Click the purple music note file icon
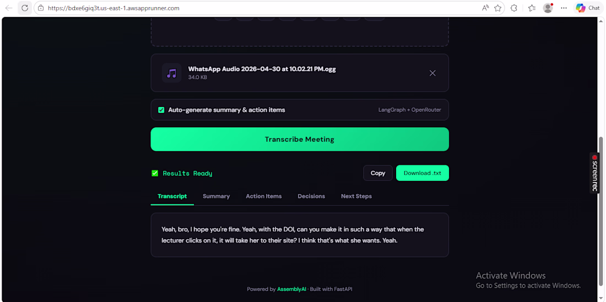Image resolution: width=606 pixels, height=302 pixels. (171, 73)
